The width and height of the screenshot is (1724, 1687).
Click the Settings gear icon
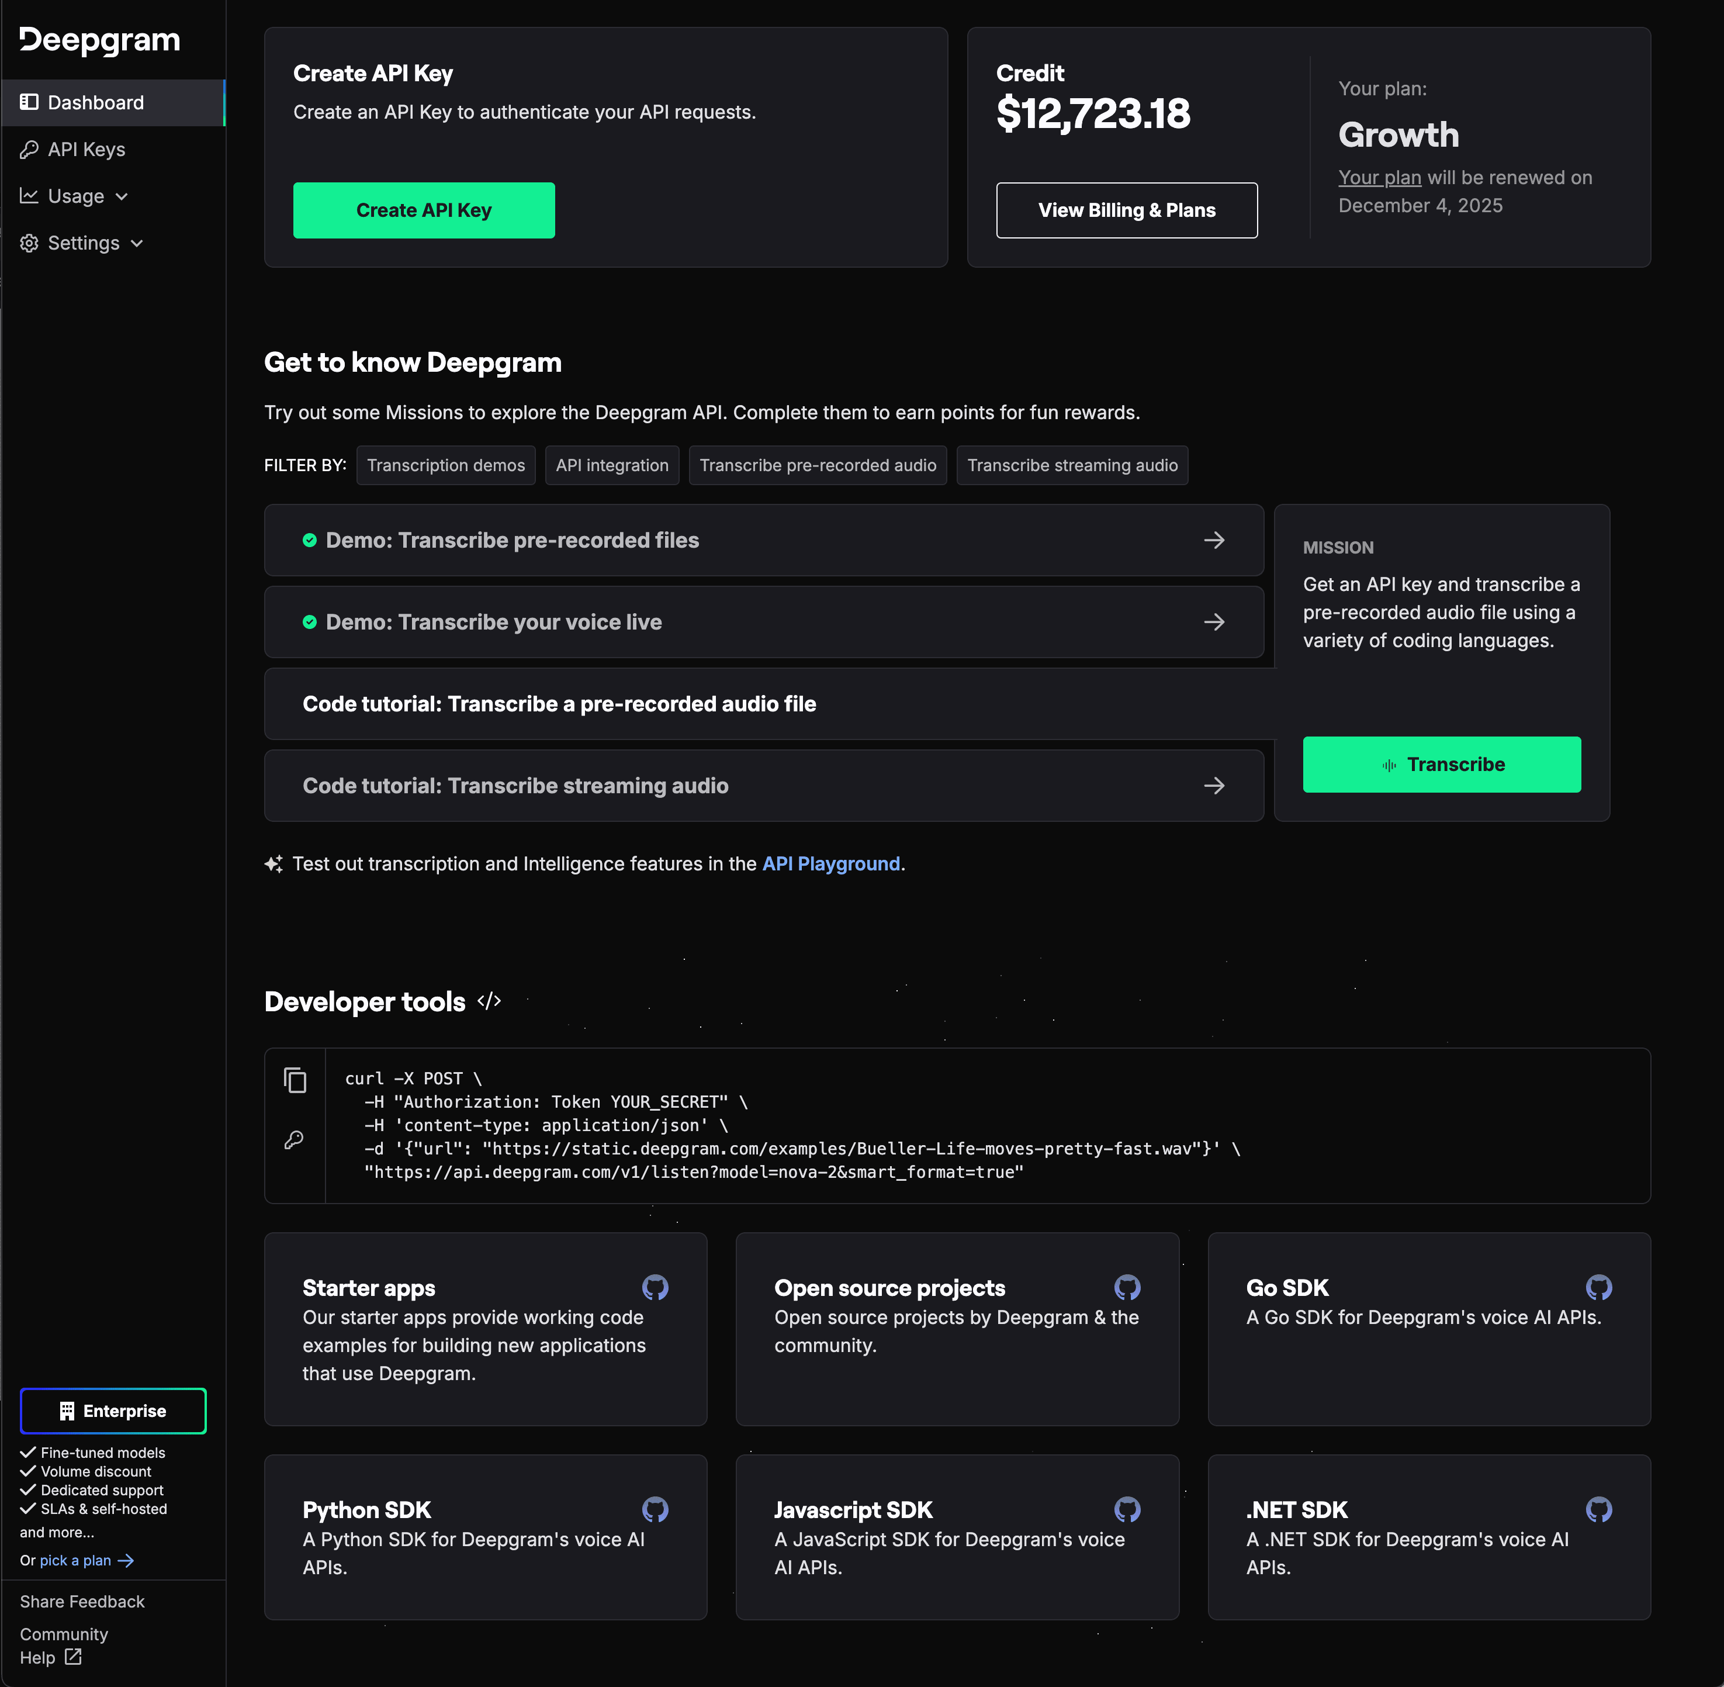[29, 243]
